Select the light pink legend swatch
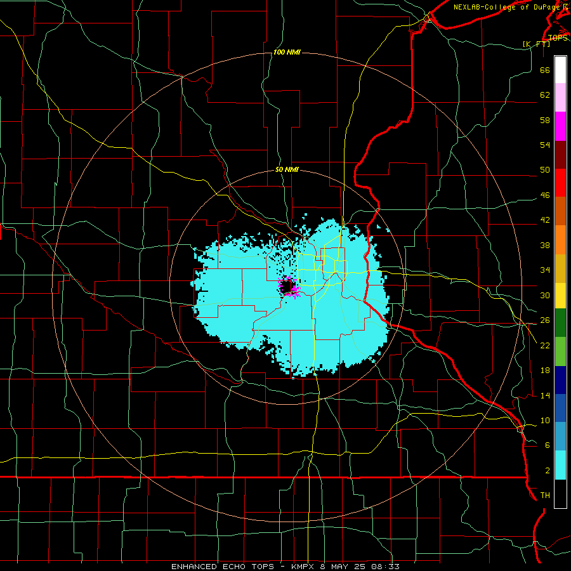 pyautogui.click(x=560, y=98)
